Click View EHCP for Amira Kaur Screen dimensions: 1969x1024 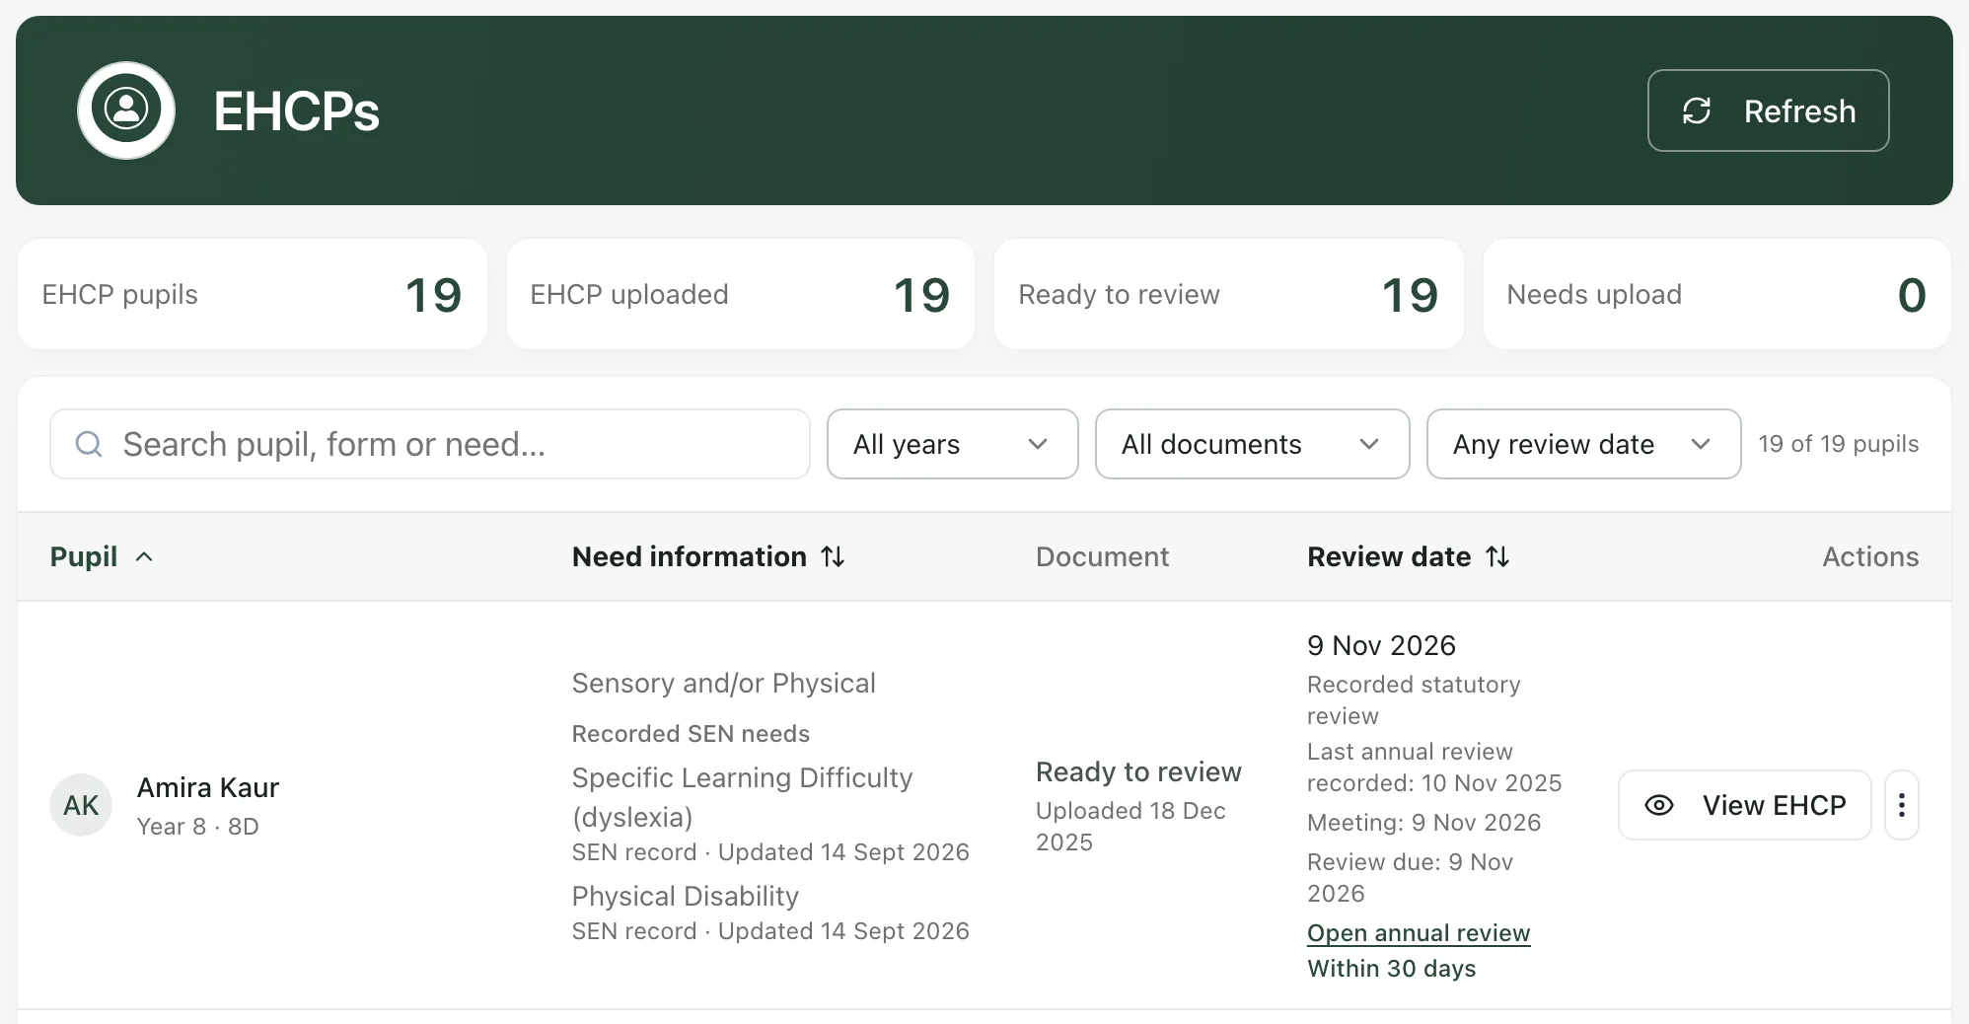(x=1744, y=805)
